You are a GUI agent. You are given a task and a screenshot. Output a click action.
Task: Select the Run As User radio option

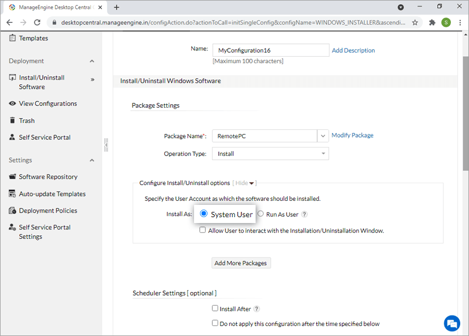click(261, 214)
